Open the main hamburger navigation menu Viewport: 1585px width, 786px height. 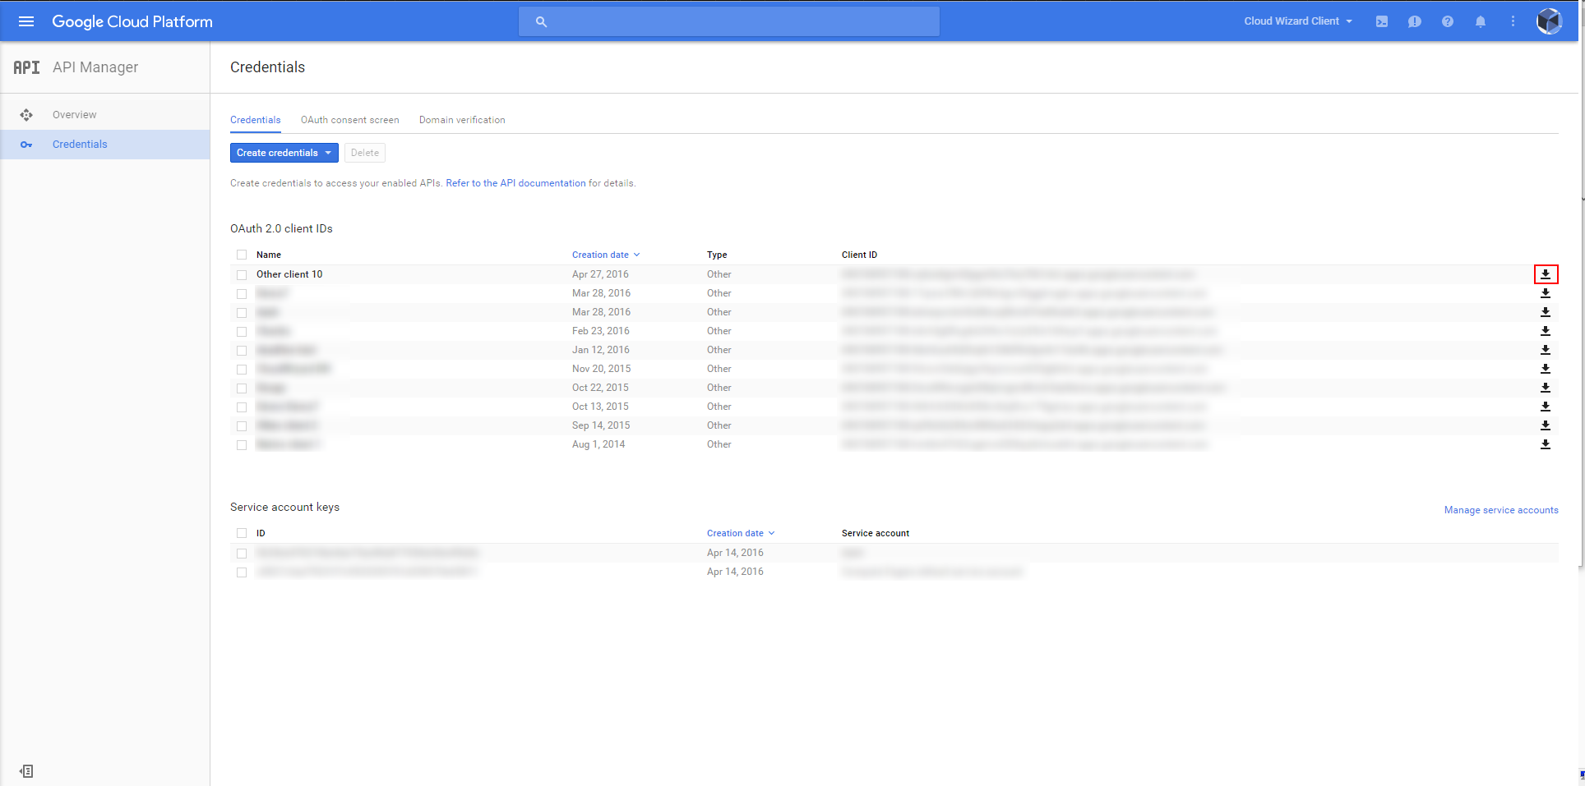click(x=26, y=21)
